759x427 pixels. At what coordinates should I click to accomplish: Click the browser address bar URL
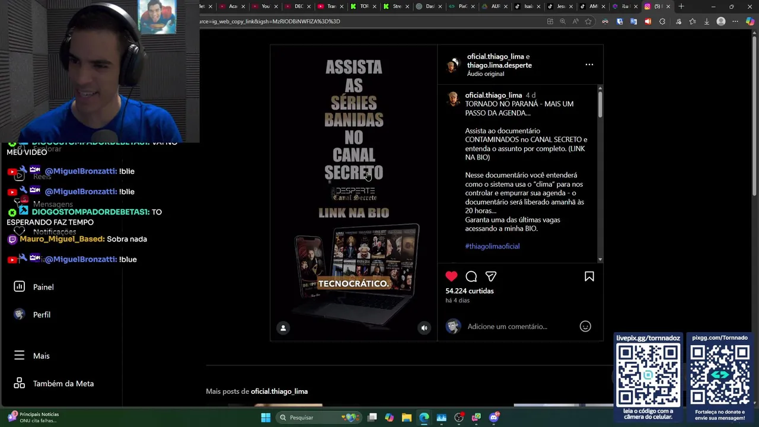pyautogui.click(x=270, y=21)
